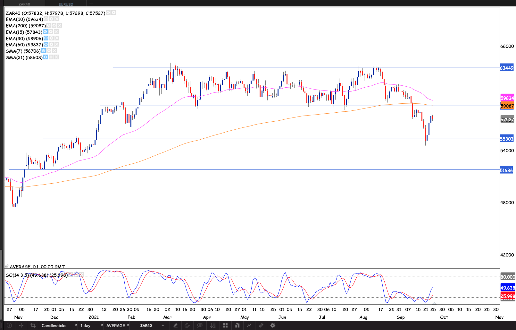Click the crosshair cursor tool icon
516x330 pixels.
[21, 325]
